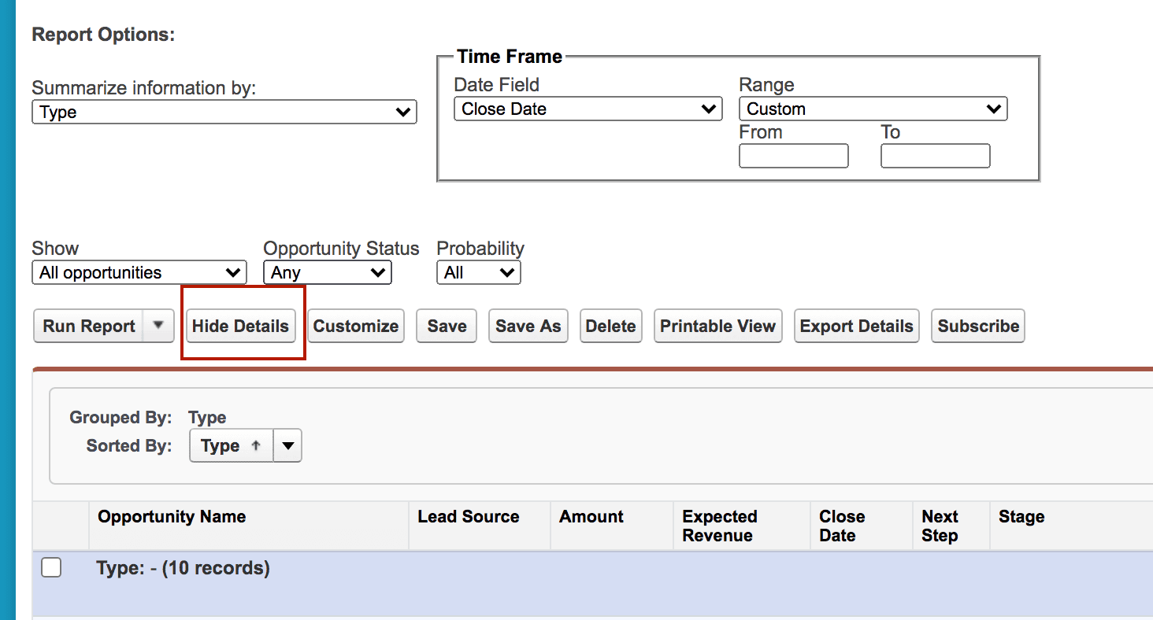Open the Show All opportunities dropdown
The width and height of the screenshot is (1153, 620).
(139, 272)
